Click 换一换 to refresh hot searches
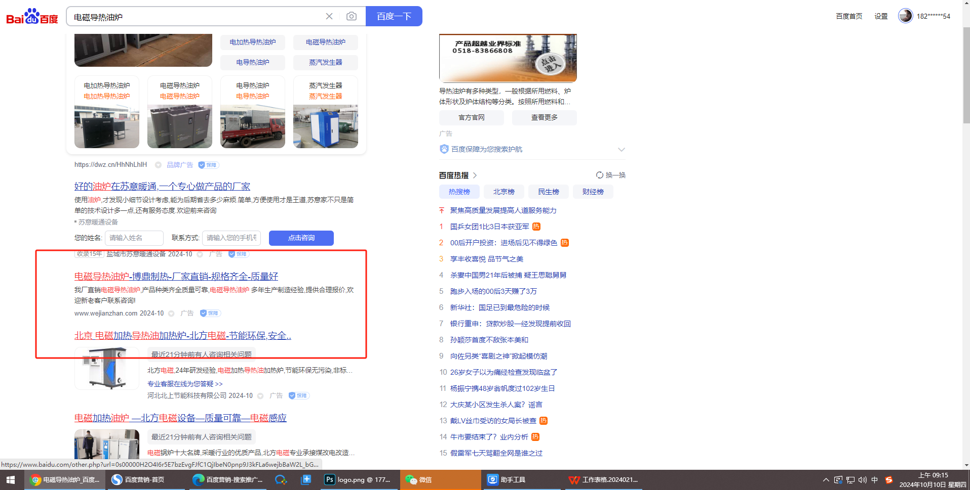Viewport: 970px width, 490px height. pyautogui.click(x=615, y=175)
